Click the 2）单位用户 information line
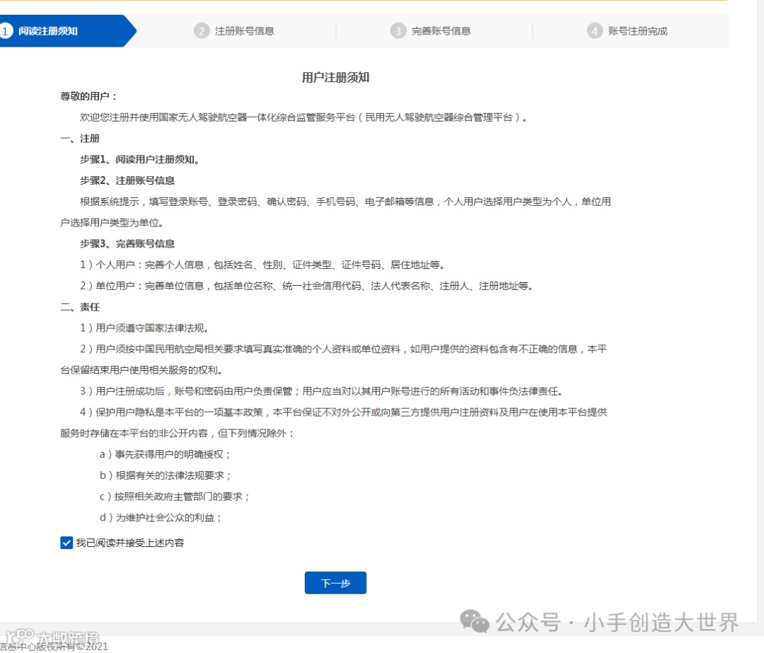Screen dimensions: 764x653 307,286
